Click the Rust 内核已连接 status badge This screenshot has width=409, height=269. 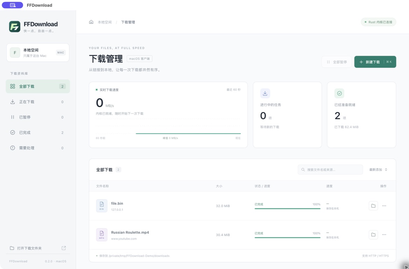tap(378, 22)
